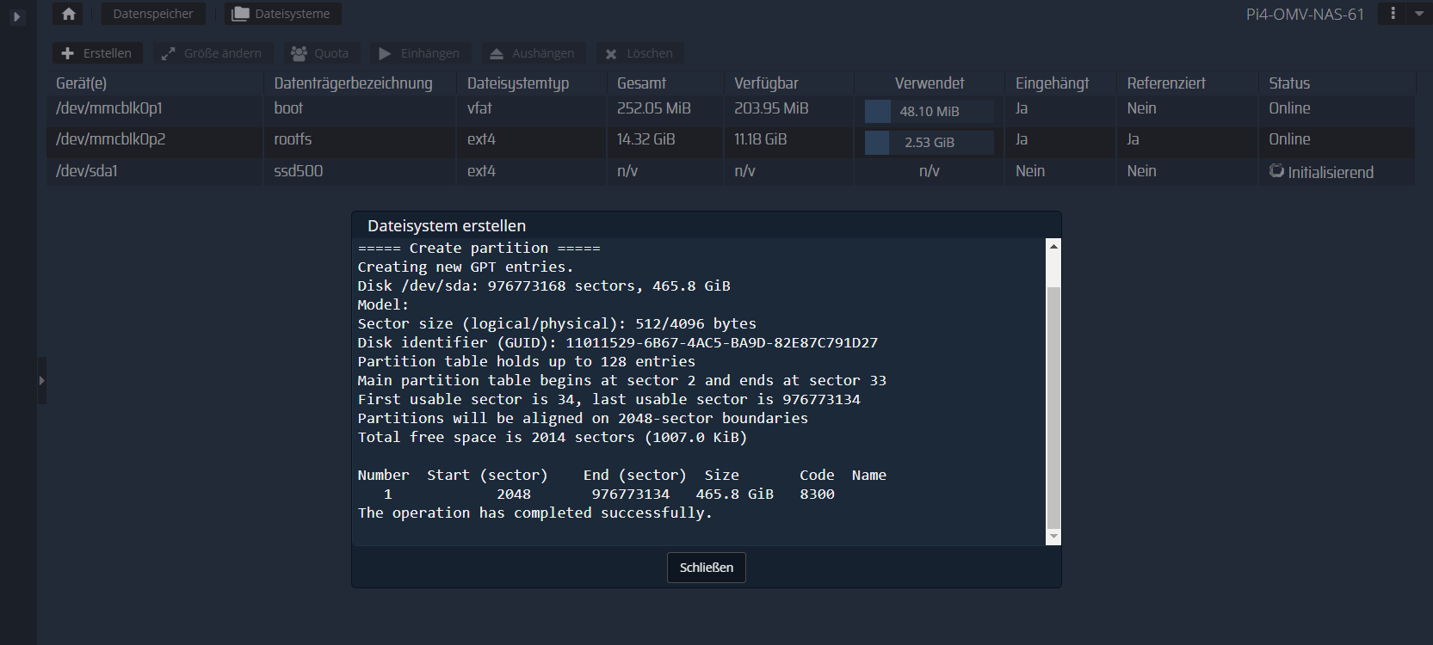Image resolution: width=1433 pixels, height=645 pixels.
Task: Click the 2.53 GiB usage bar
Action: (929, 142)
